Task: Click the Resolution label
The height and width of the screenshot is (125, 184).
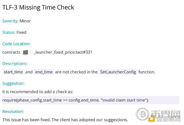Action: click(x=13, y=111)
